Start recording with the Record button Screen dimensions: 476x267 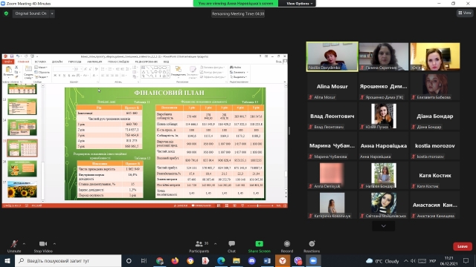287,246
